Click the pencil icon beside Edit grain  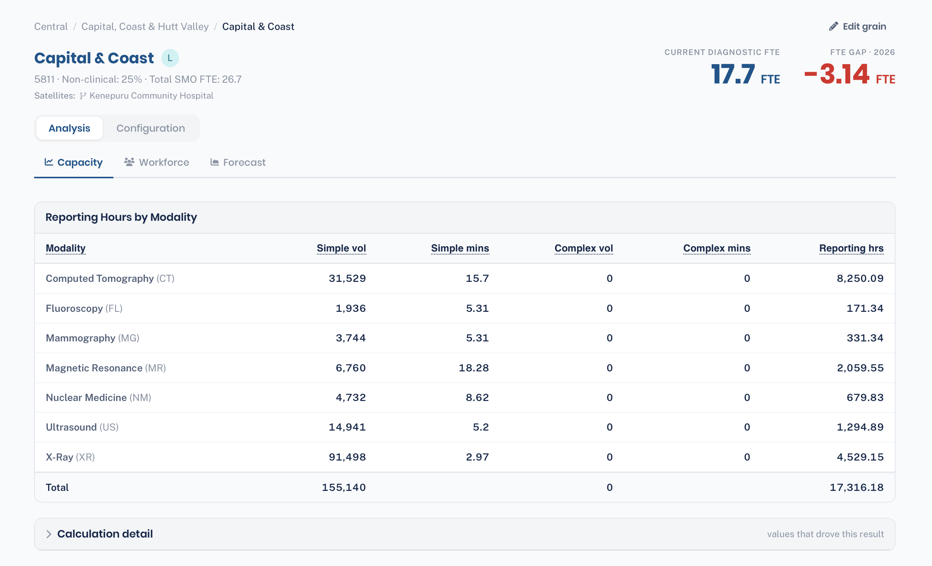[x=833, y=26]
